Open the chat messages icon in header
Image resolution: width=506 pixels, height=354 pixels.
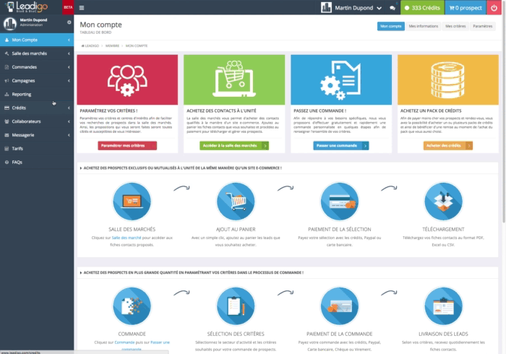point(393,8)
